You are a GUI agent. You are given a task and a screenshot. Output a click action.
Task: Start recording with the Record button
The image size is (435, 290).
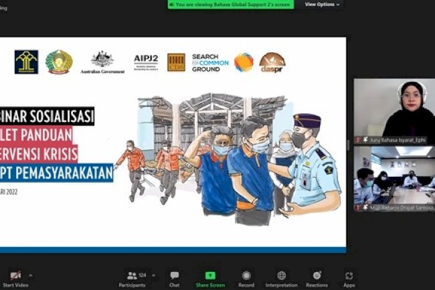tap(246, 278)
